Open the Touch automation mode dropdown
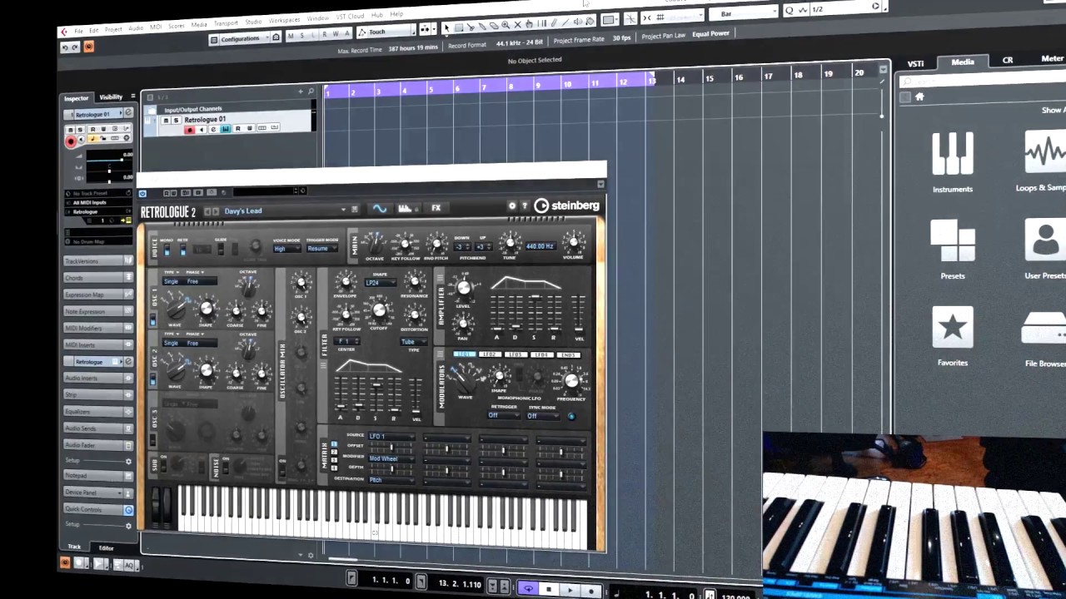This screenshot has width=1066, height=599. pyautogui.click(x=386, y=32)
